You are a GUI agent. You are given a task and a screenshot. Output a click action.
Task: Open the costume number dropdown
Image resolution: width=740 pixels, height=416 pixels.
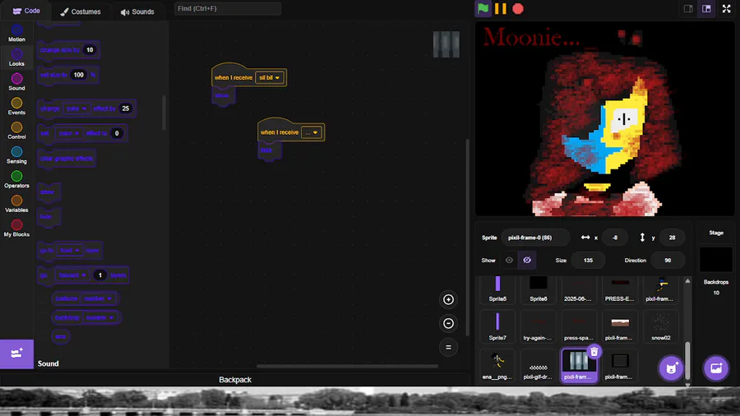tap(97, 298)
